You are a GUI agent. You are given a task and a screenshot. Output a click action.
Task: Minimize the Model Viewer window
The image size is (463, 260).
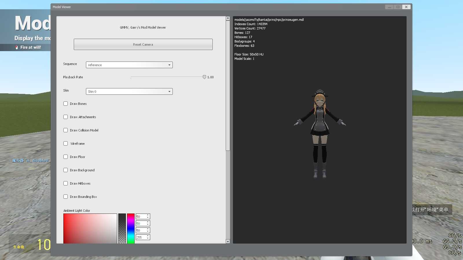(x=389, y=7)
